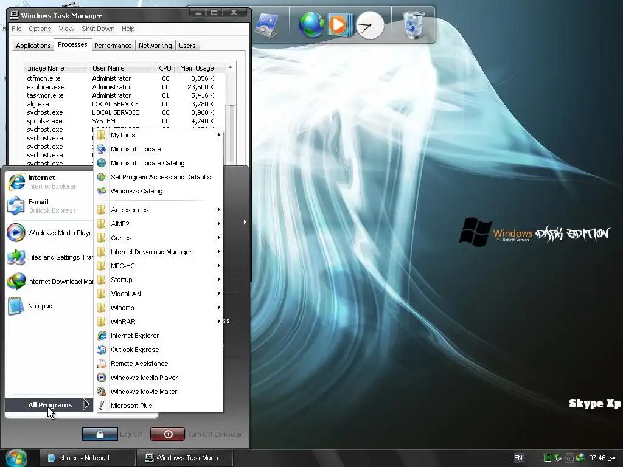623x467 pixels.
Task: Sort processes by Mem Usage column
Action: click(197, 68)
